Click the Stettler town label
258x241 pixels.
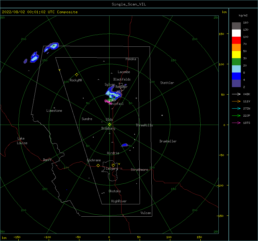167,83
